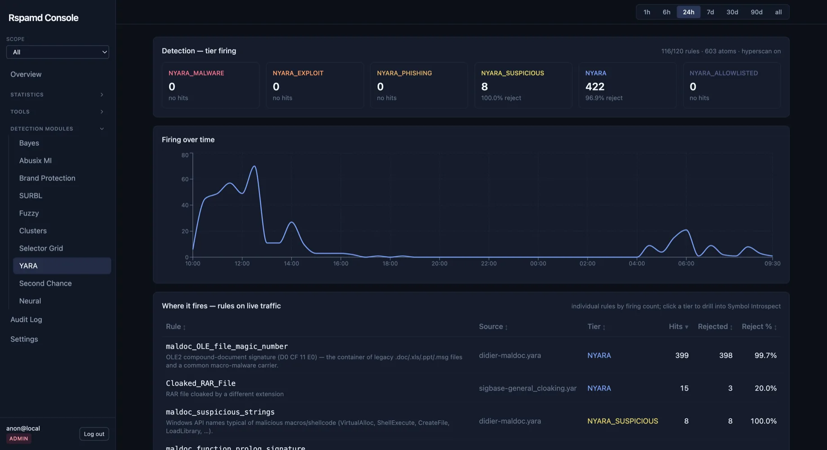Click NYARA_SUSPICIOUS tier link for maldoc_suspicious_strings
This screenshot has width=827, height=450.
[622, 421]
